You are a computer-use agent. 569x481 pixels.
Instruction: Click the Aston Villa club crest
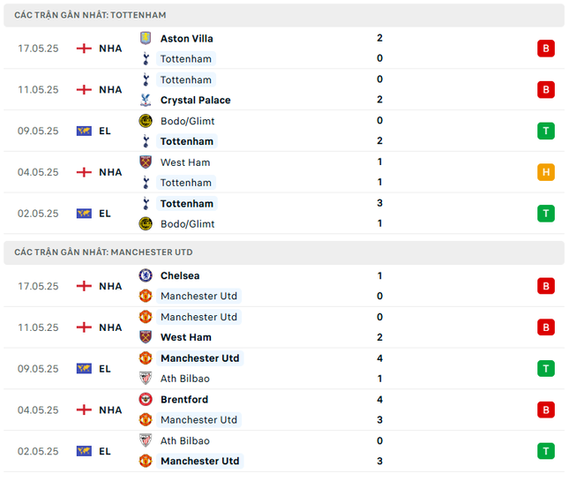pyautogui.click(x=146, y=38)
